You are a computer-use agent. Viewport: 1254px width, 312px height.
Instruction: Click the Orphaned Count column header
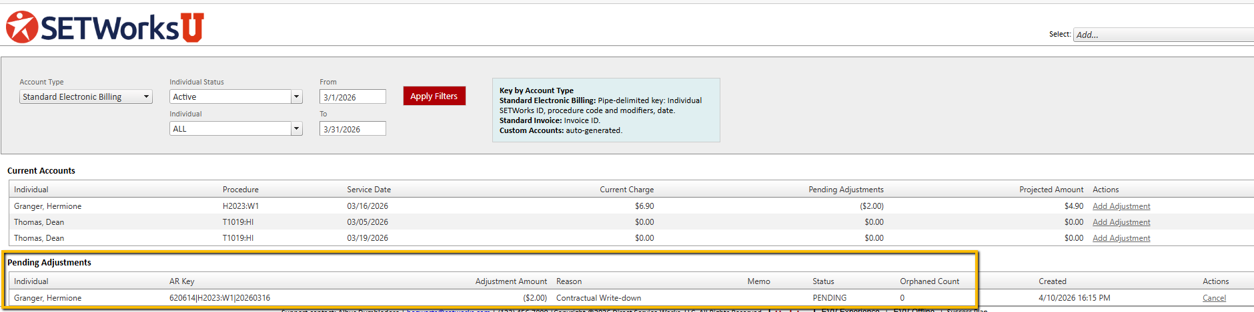click(929, 281)
